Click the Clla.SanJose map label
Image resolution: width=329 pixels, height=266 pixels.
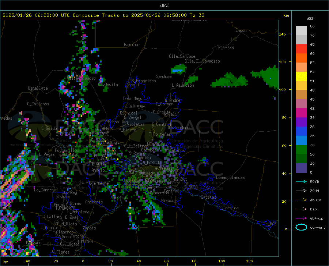point(182,56)
